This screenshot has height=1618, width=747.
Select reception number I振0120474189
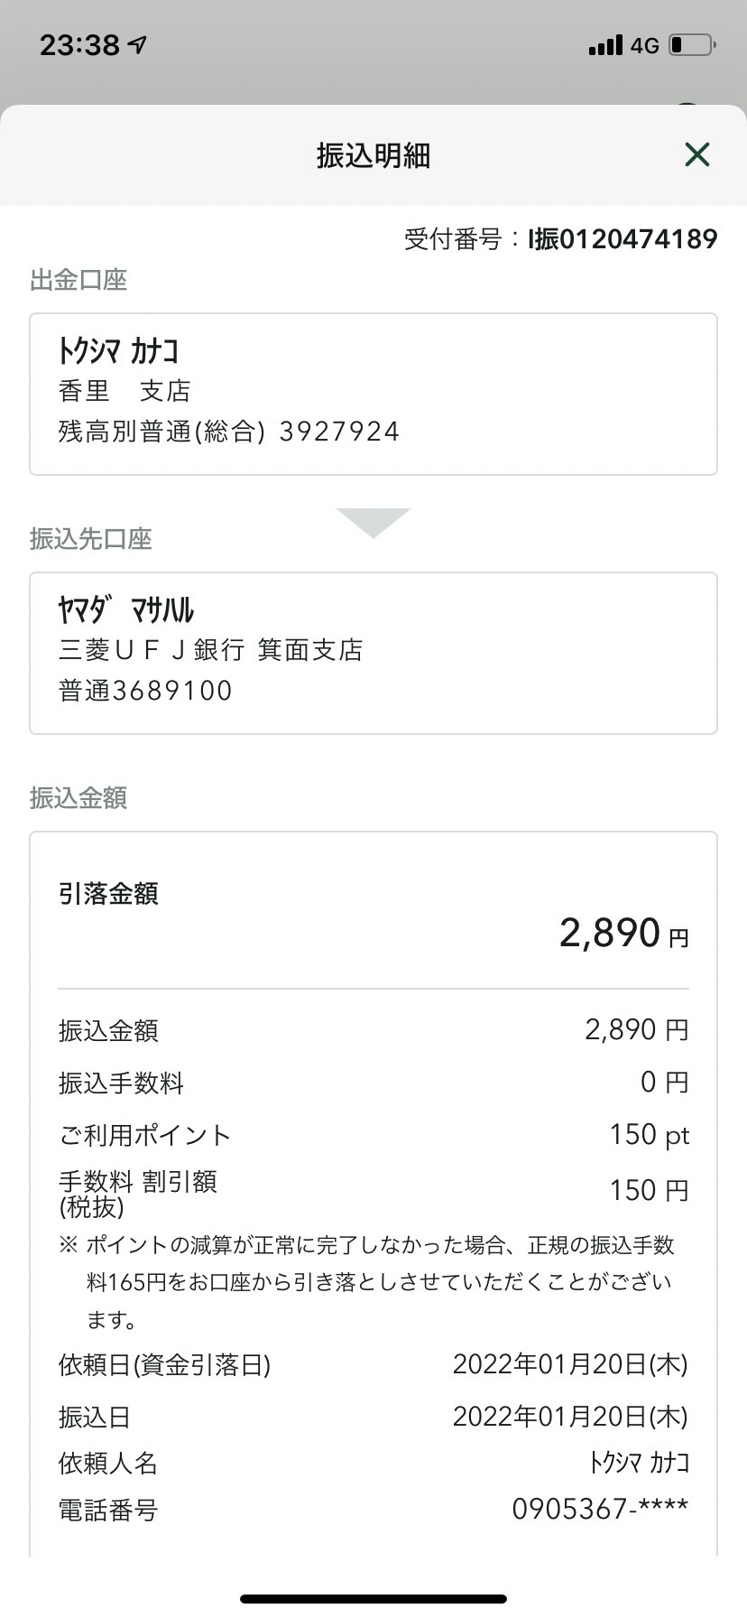pos(622,239)
